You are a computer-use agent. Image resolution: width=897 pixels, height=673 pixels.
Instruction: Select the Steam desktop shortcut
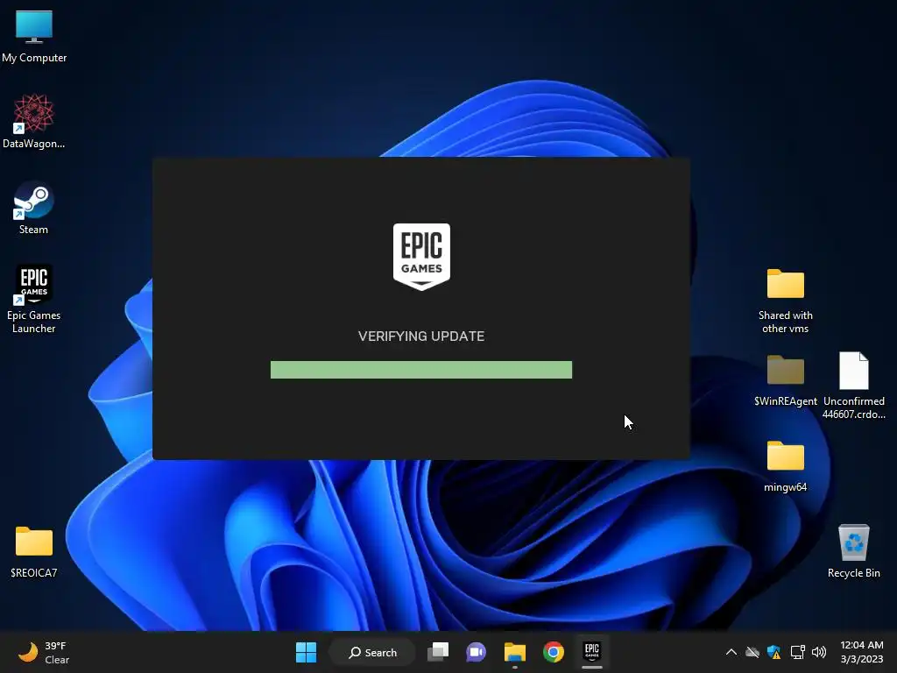point(34,208)
